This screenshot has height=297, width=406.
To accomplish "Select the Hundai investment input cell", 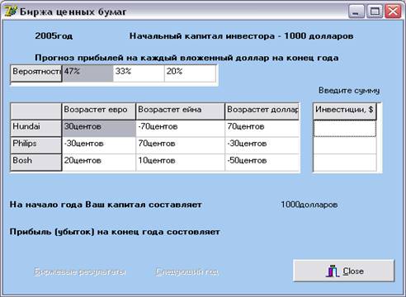I will pos(345,129).
